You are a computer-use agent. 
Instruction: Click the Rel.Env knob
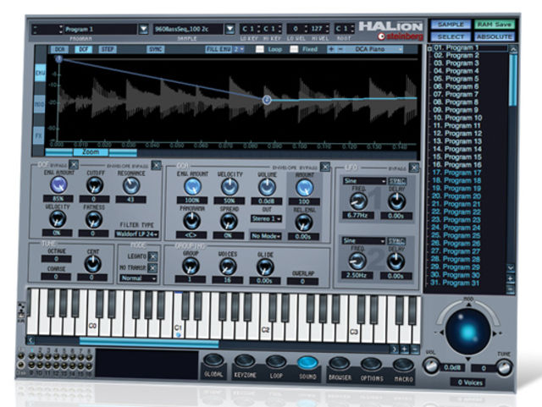click(x=304, y=223)
